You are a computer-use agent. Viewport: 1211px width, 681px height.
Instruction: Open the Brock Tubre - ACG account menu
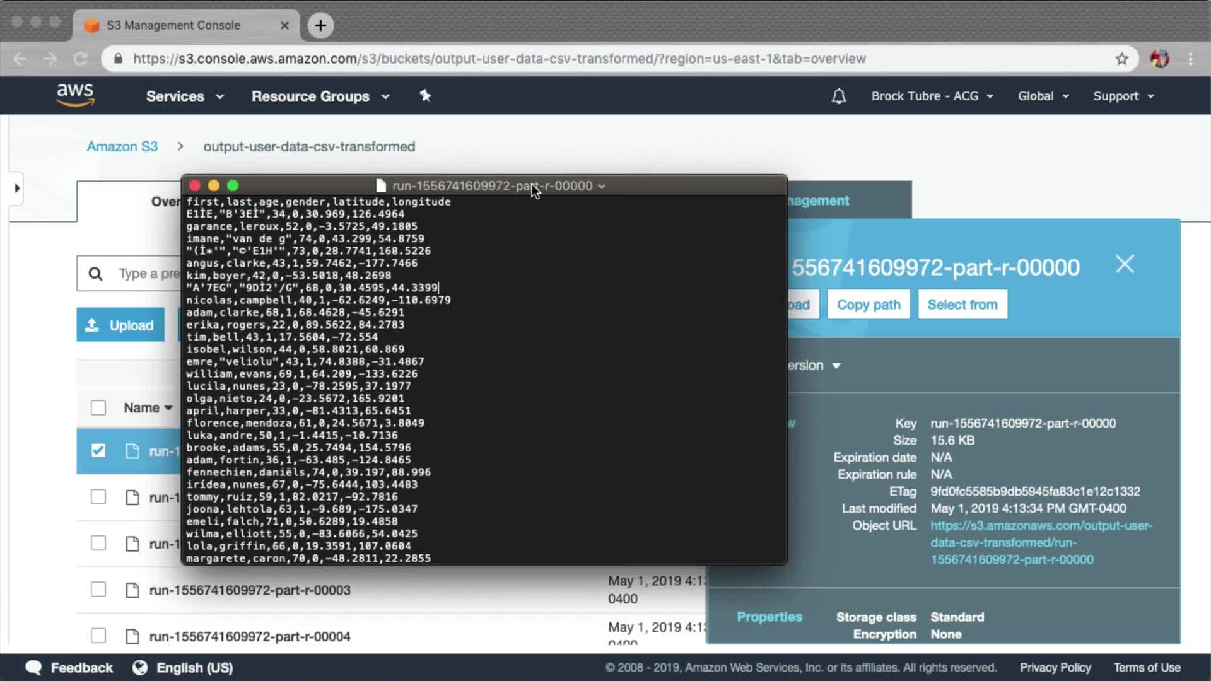[932, 96]
